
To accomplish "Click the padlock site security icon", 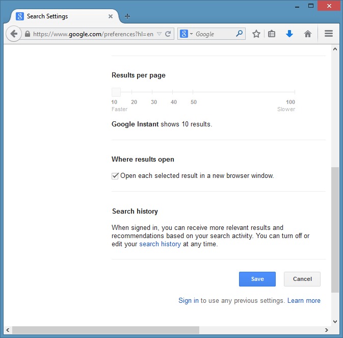I will click(28, 34).
